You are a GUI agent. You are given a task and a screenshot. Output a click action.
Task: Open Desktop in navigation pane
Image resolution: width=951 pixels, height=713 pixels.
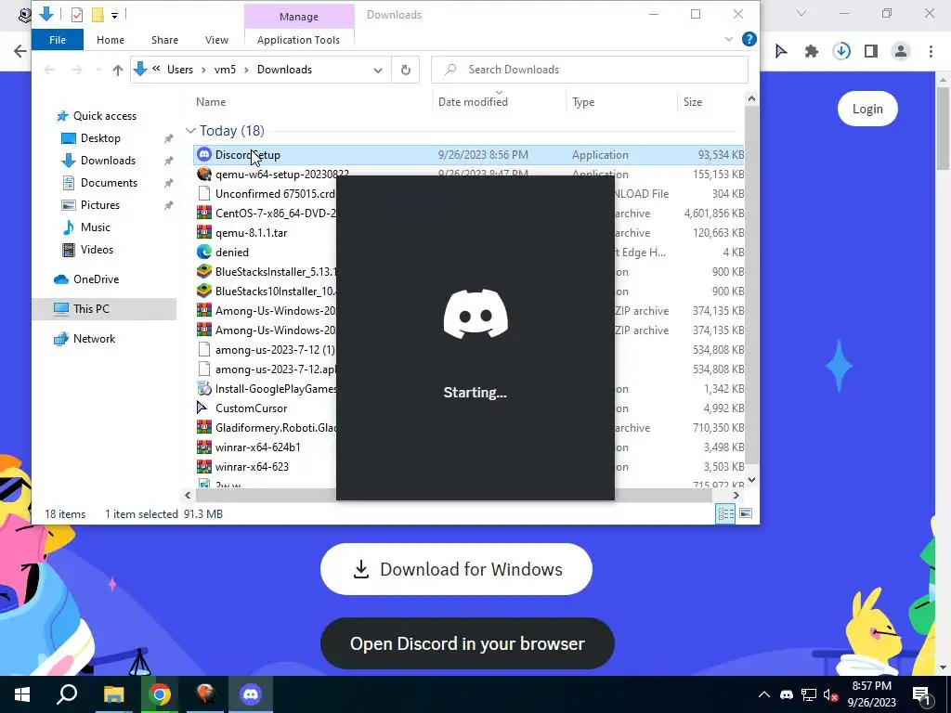coord(100,137)
